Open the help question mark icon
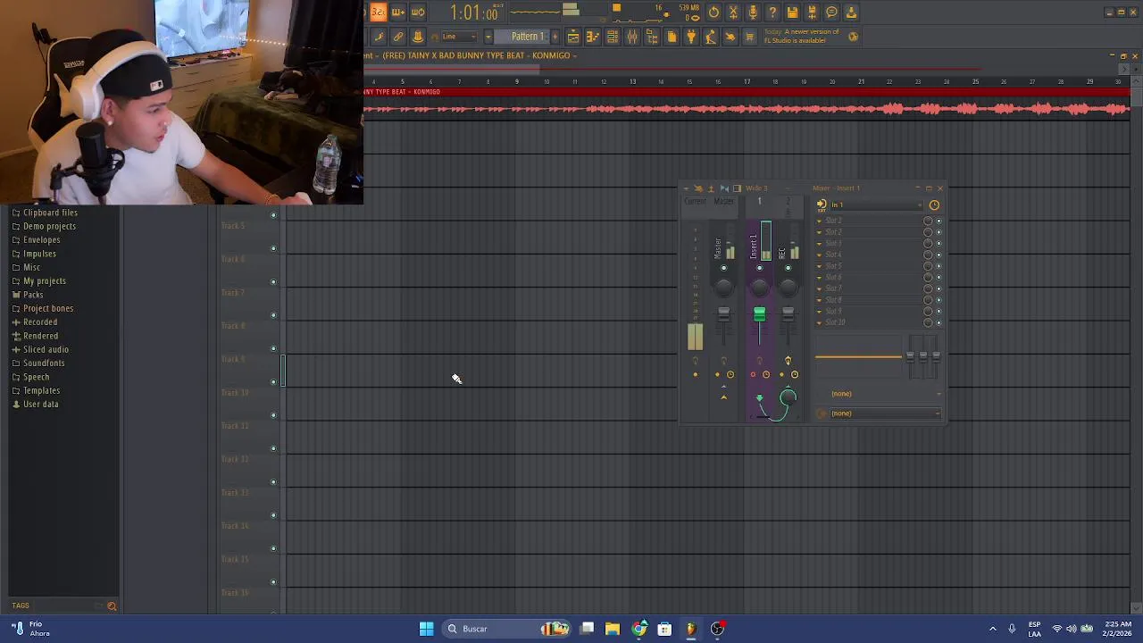The height and width of the screenshot is (643, 1143). point(772,13)
